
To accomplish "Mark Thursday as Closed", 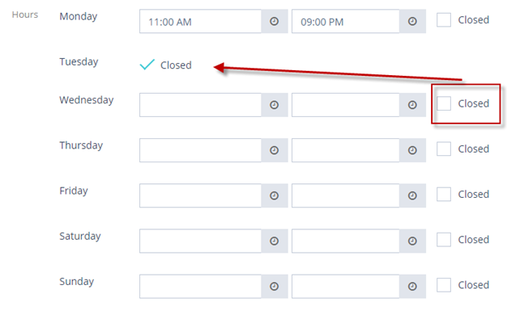I will (444, 149).
